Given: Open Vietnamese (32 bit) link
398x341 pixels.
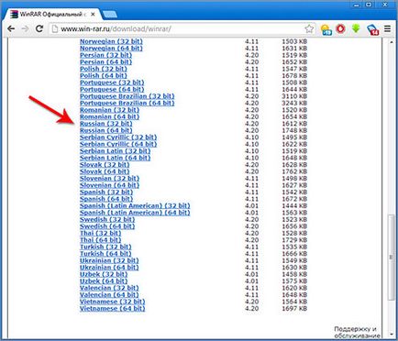Looking at the screenshot, I should (x=113, y=302).
